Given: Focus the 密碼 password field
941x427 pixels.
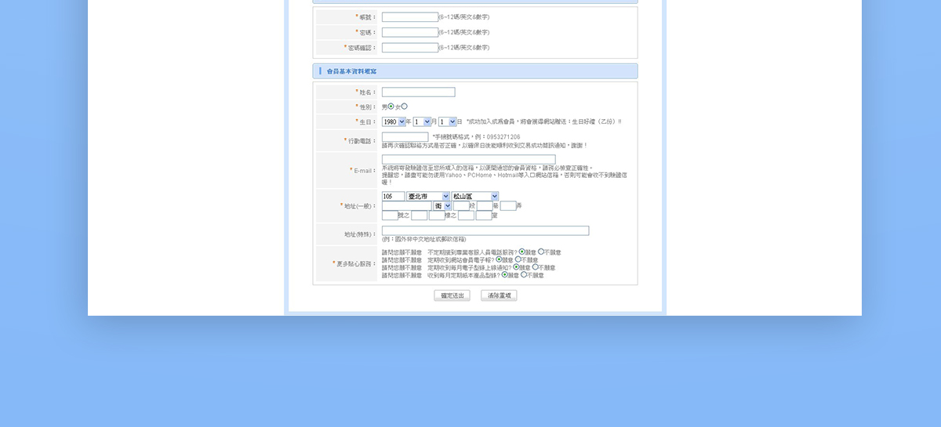Looking at the screenshot, I should pyautogui.click(x=409, y=32).
